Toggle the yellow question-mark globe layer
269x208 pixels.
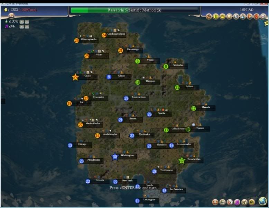click(251, 202)
